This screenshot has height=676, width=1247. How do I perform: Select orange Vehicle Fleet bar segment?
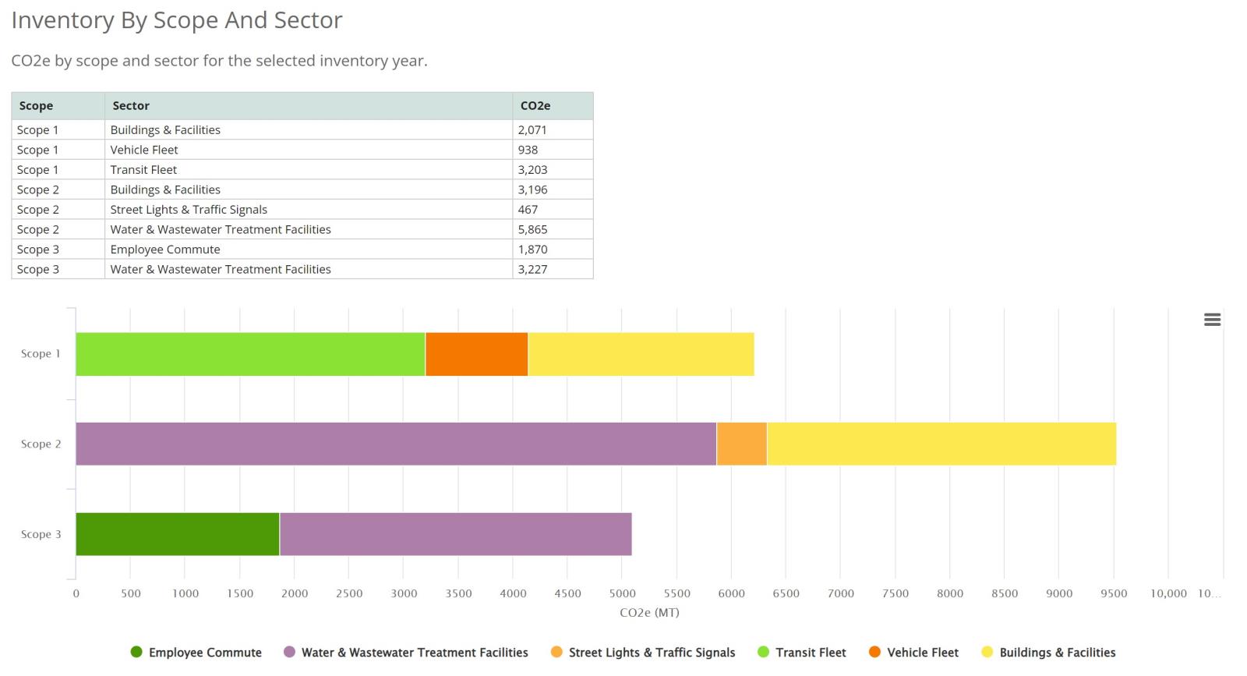(476, 354)
